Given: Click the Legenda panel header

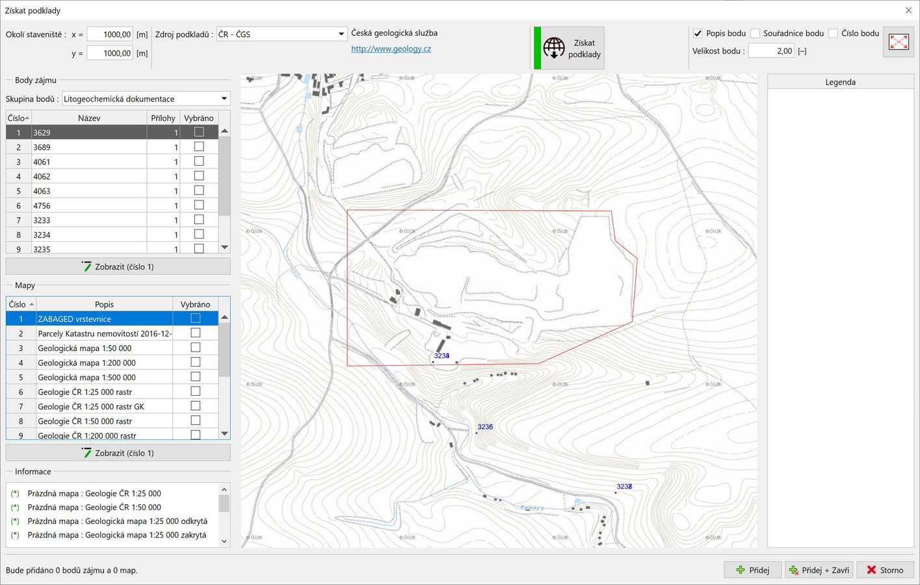Looking at the screenshot, I should tap(840, 82).
